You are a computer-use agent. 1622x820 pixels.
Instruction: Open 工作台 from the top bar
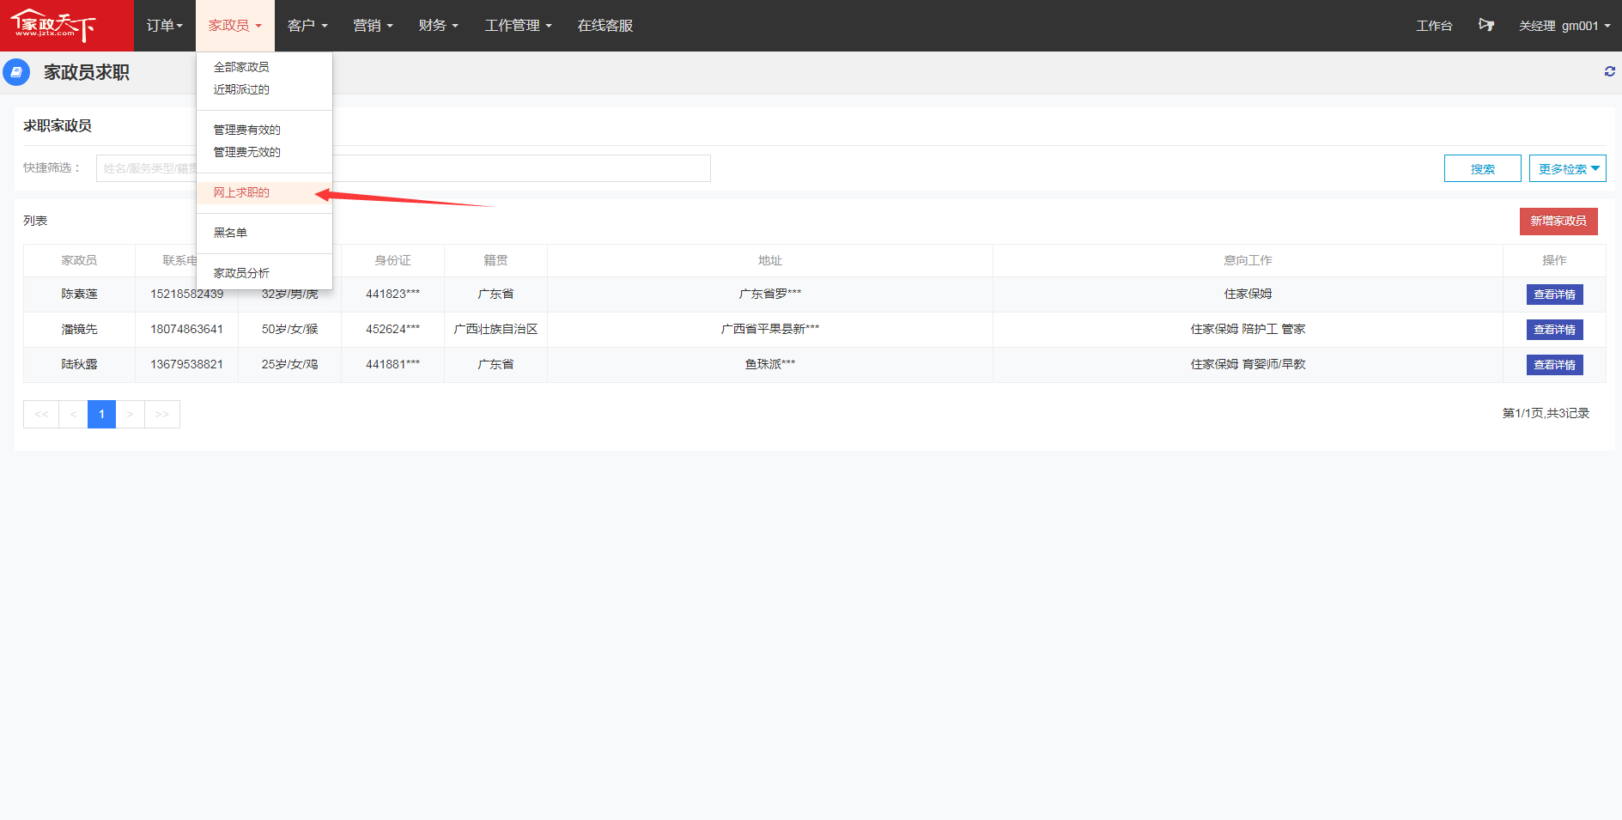(x=1434, y=26)
